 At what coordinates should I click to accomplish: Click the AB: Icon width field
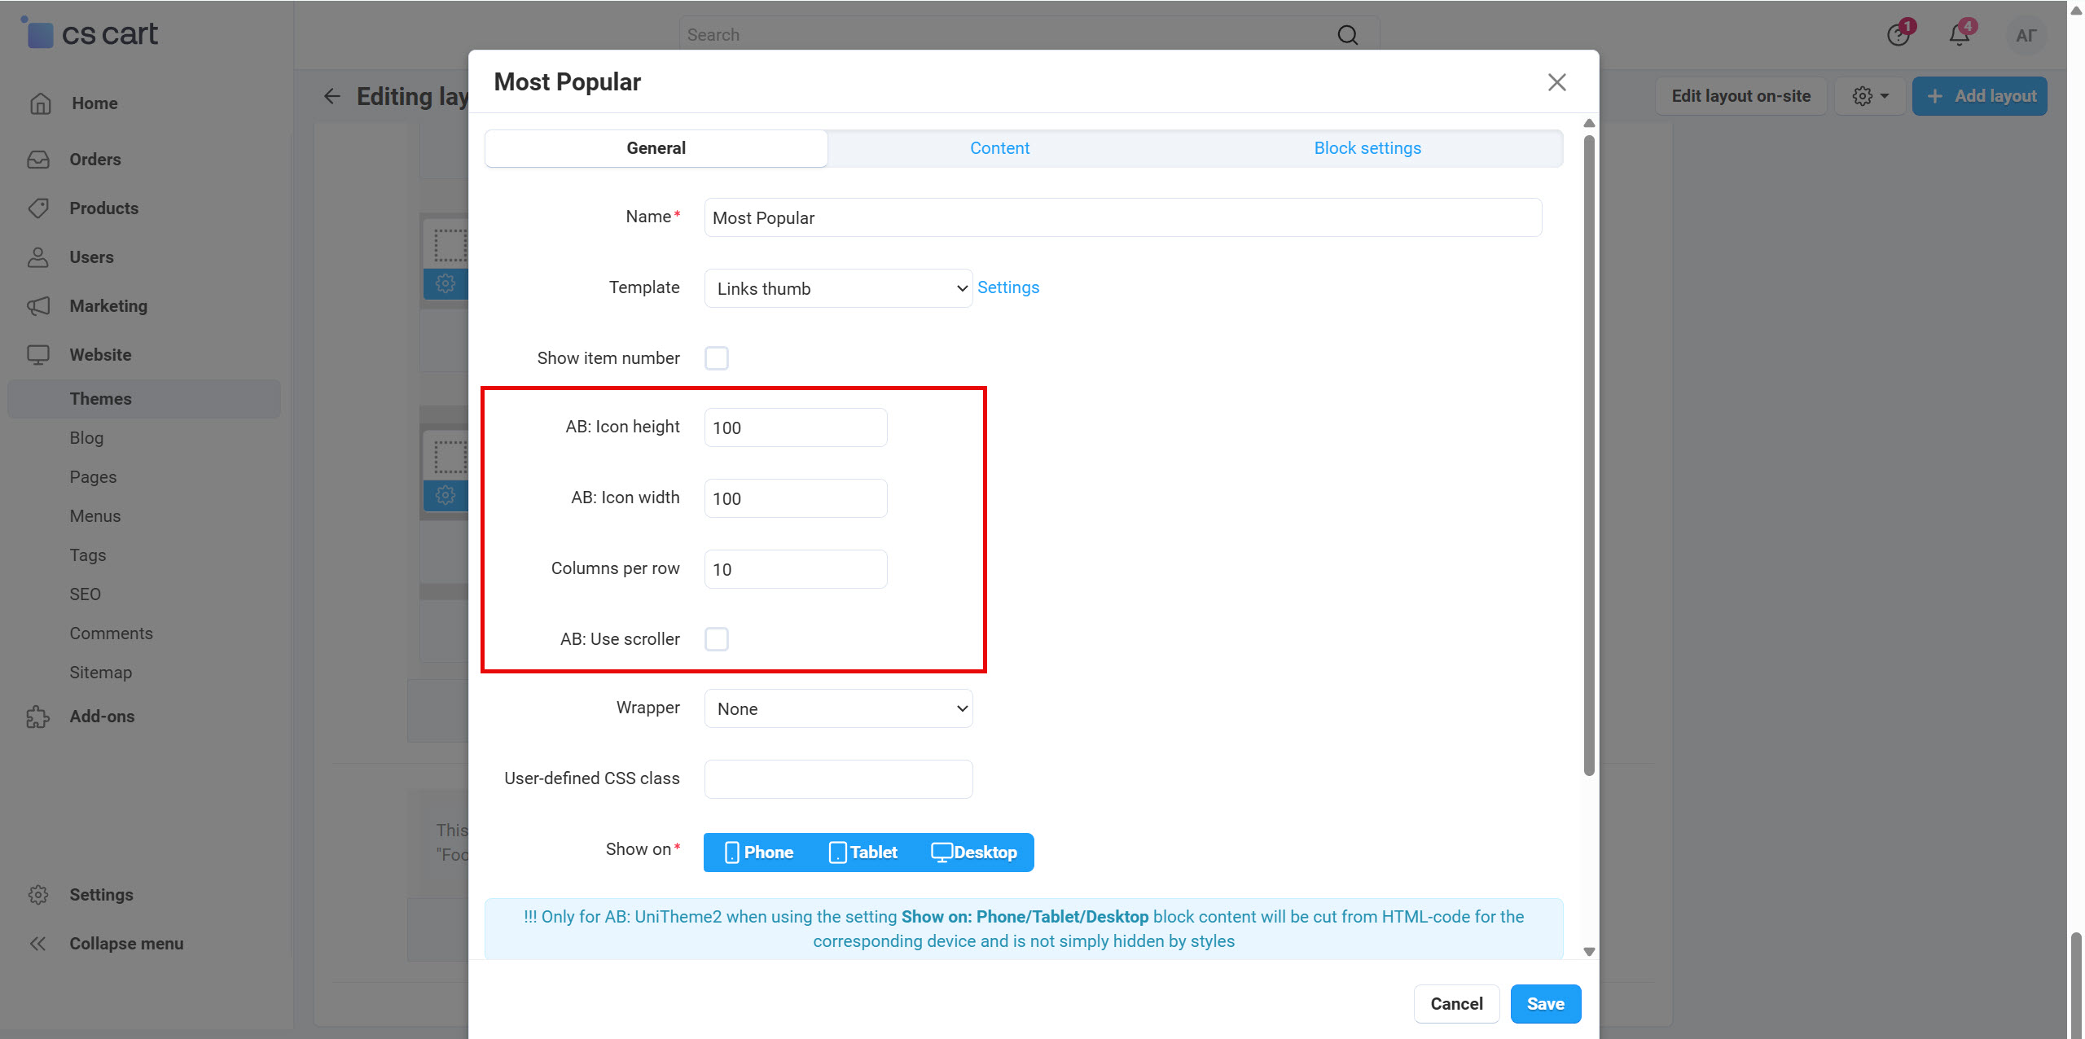tap(795, 498)
